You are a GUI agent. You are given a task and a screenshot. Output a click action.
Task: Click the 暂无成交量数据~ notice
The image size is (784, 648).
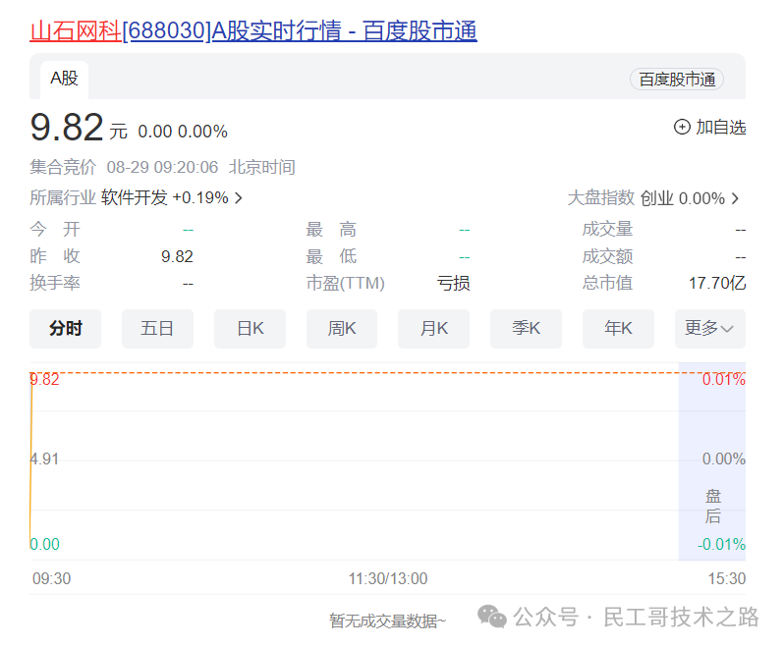(387, 621)
